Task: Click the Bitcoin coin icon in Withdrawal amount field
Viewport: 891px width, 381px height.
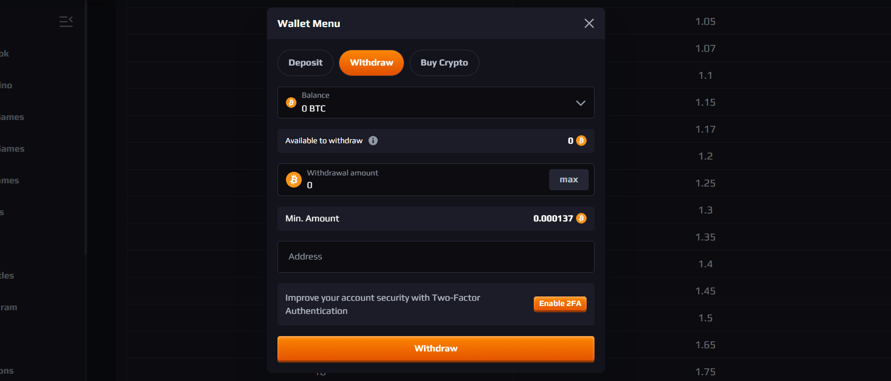Action: [x=294, y=180]
